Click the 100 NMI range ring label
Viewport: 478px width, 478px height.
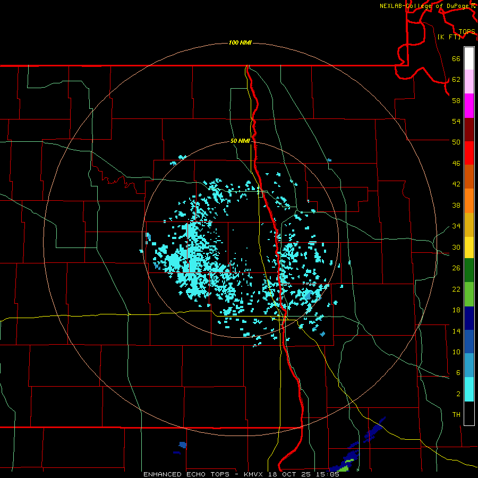[240, 42]
